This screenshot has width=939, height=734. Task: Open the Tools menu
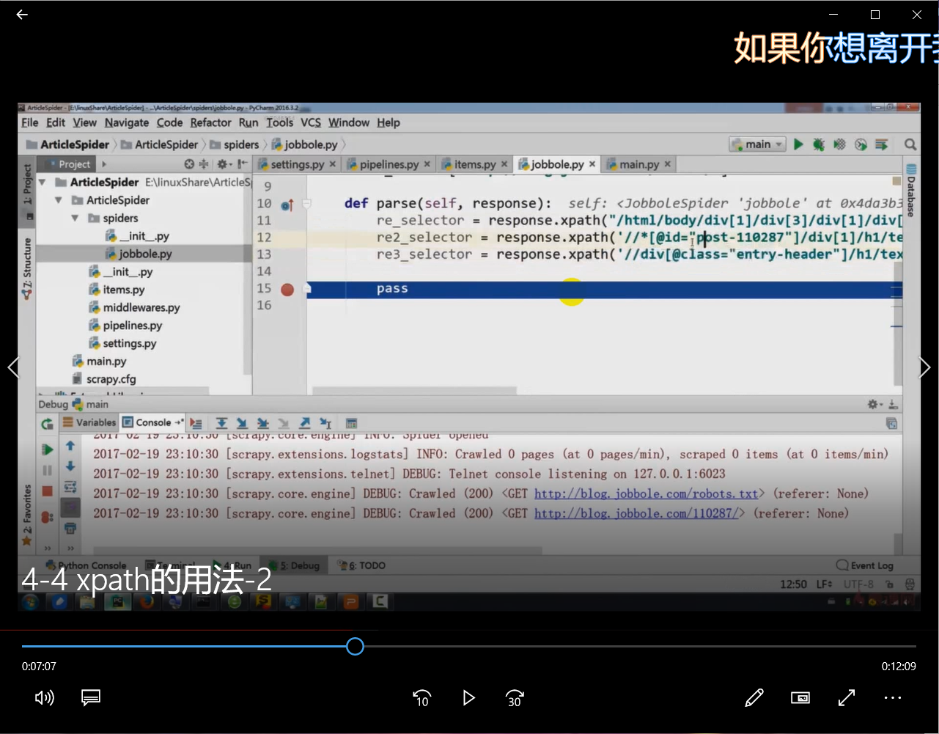(x=279, y=122)
